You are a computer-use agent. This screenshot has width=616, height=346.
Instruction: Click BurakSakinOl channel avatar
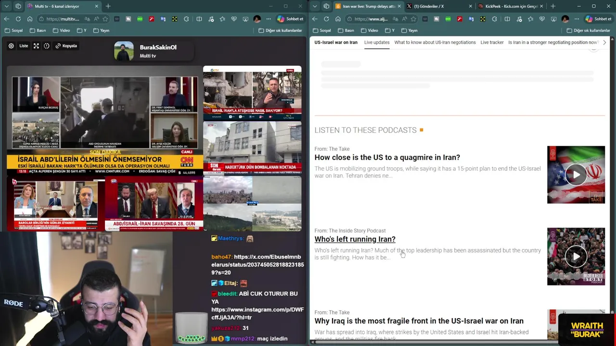coord(124,51)
